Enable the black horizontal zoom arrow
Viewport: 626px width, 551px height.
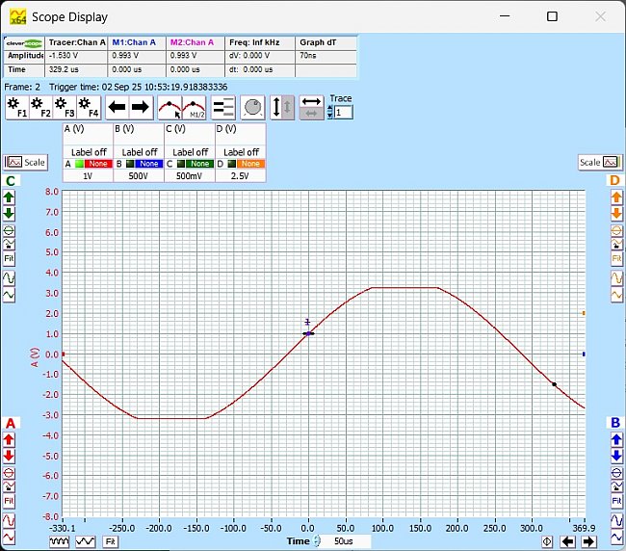pos(311,101)
